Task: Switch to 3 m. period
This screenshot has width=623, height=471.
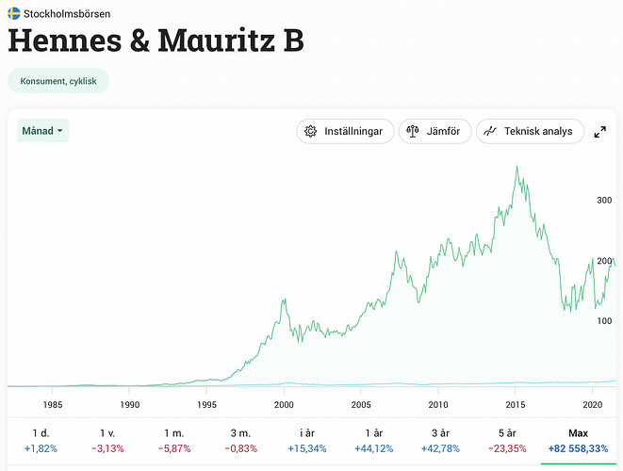Action: click(x=242, y=440)
